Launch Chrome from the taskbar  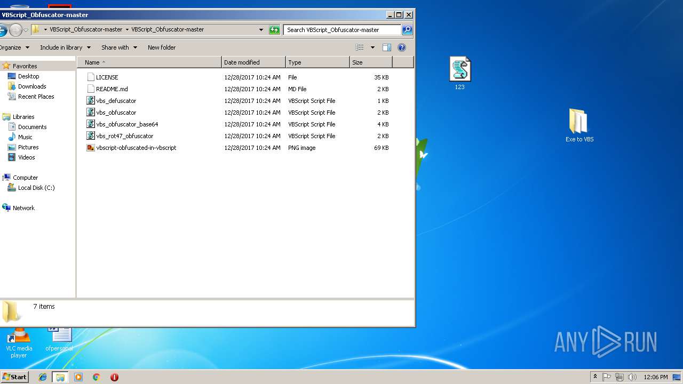click(x=96, y=377)
